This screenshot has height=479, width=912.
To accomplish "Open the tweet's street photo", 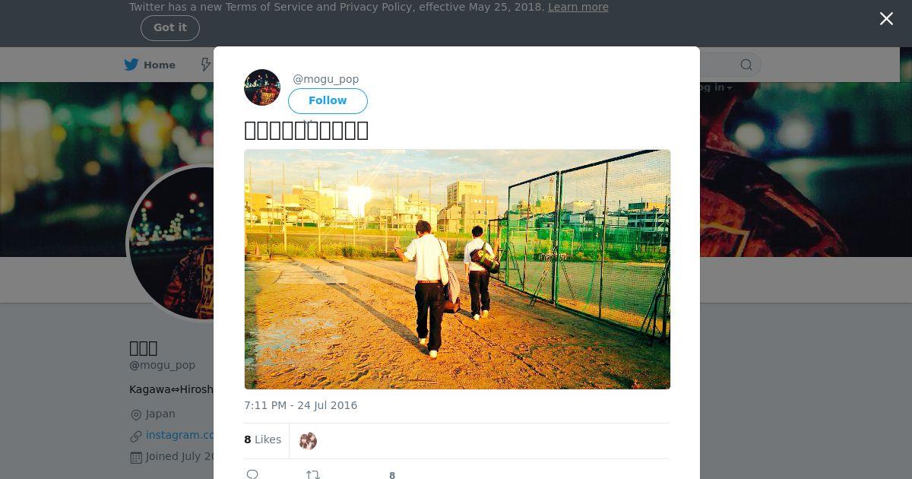I will point(458,269).
